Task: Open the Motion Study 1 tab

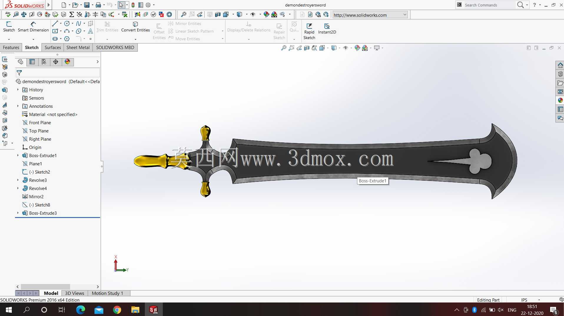Action: [x=107, y=293]
